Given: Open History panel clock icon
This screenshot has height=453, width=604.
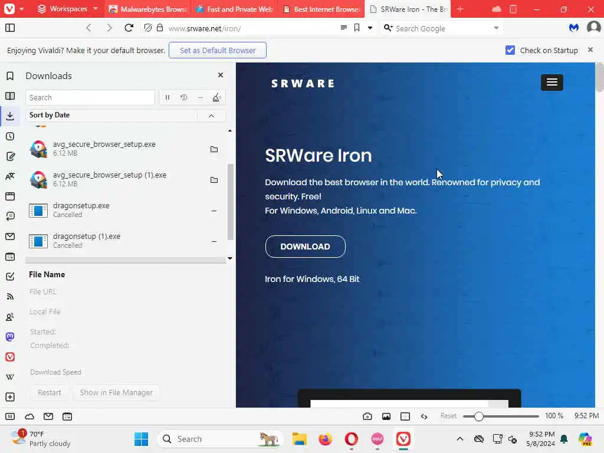Looking at the screenshot, I should (x=10, y=136).
